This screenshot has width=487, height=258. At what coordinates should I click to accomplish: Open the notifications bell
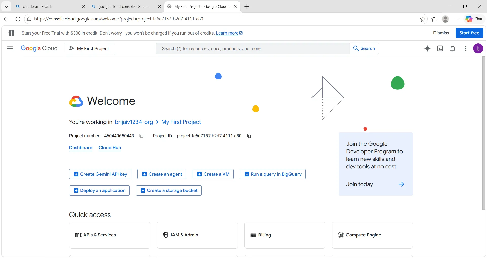453,48
